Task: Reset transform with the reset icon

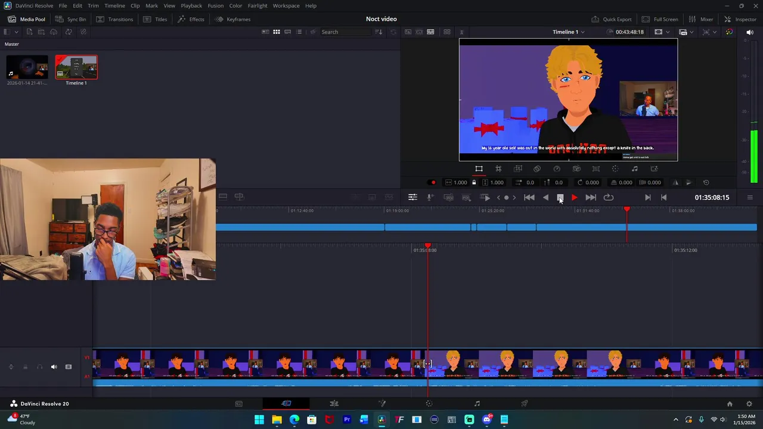Action: [706, 182]
